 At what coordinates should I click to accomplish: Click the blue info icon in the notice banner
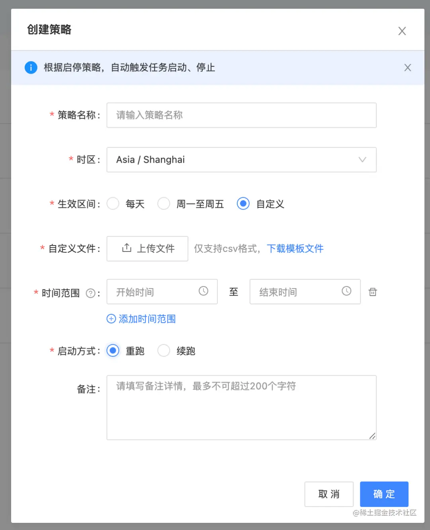tap(31, 67)
